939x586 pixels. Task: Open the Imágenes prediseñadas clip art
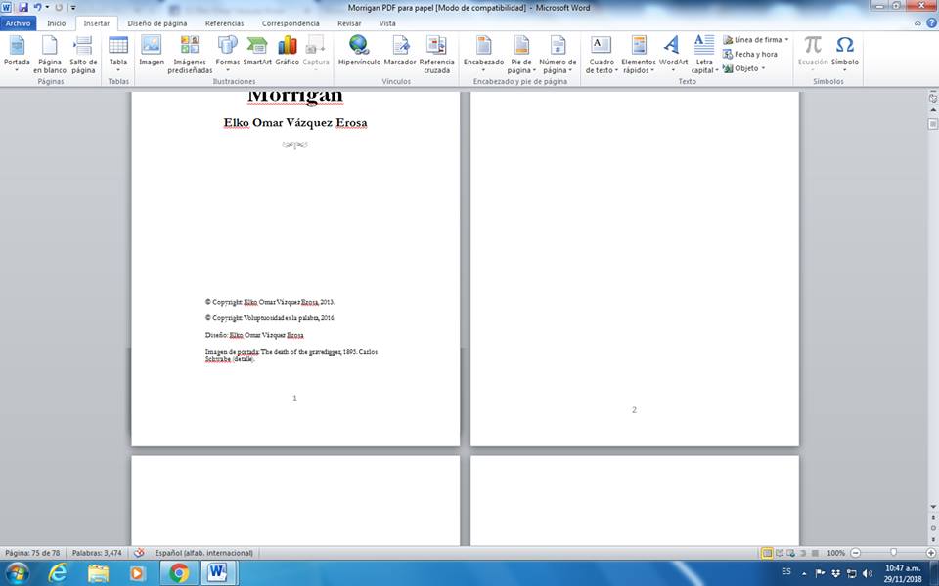tap(190, 53)
